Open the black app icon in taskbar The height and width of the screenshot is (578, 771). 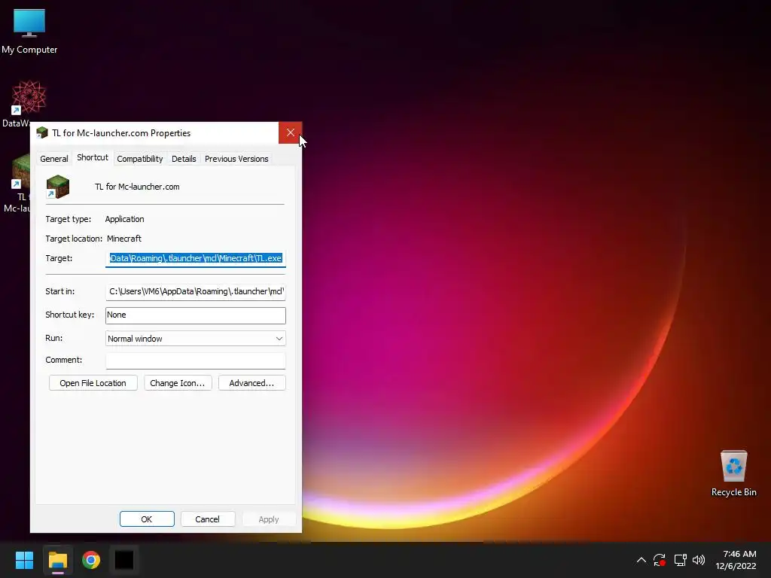(124, 560)
